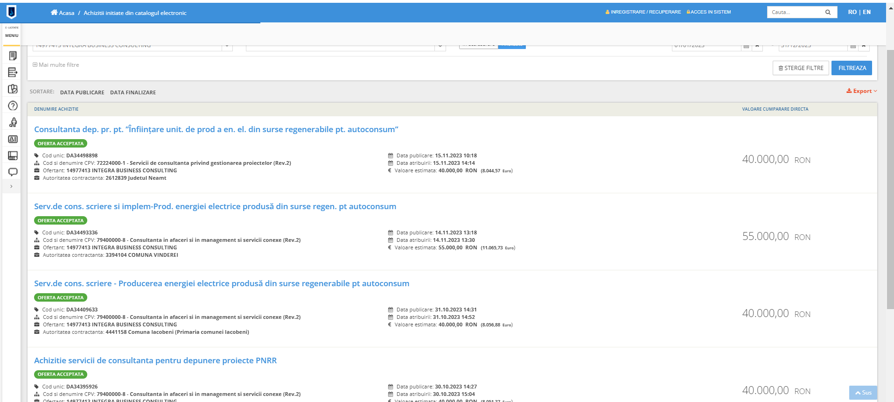Screen dimensions: 894x402
Task: Open the catalog shelf sidebar icon
Action: point(13,155)
